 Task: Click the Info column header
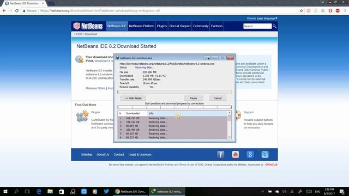(188, 113)
